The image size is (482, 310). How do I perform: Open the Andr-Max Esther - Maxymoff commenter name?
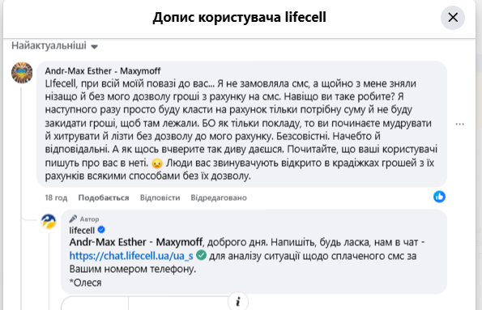(103, 71)
